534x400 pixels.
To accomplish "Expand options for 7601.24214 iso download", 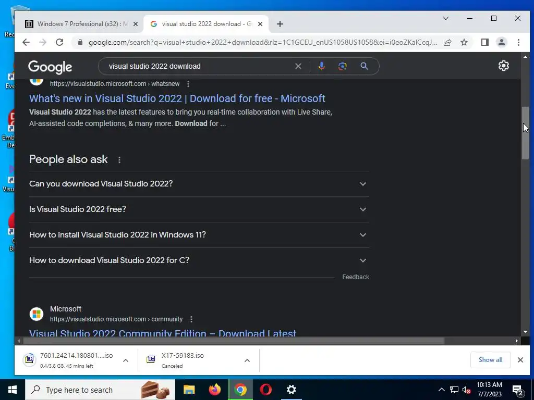I will pos(126,360).
